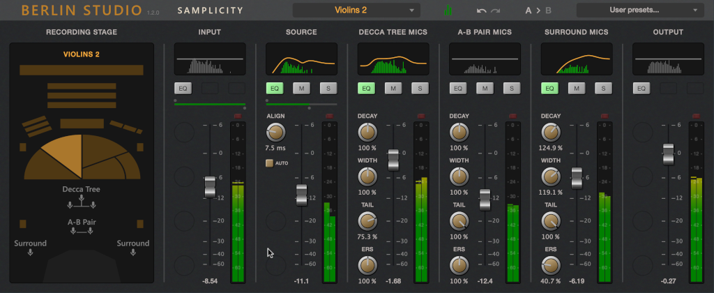Click the Source EQ curve display
Screen dimensions: 714x293
(x=301, y=59)
